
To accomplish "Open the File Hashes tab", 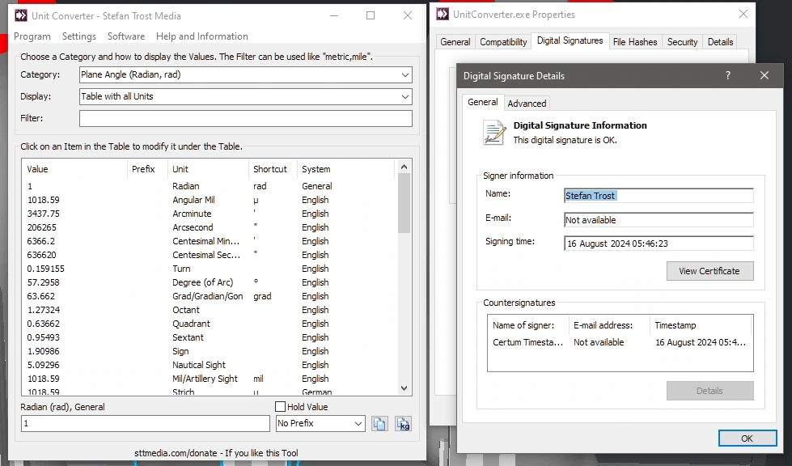I will click(635, 42).
